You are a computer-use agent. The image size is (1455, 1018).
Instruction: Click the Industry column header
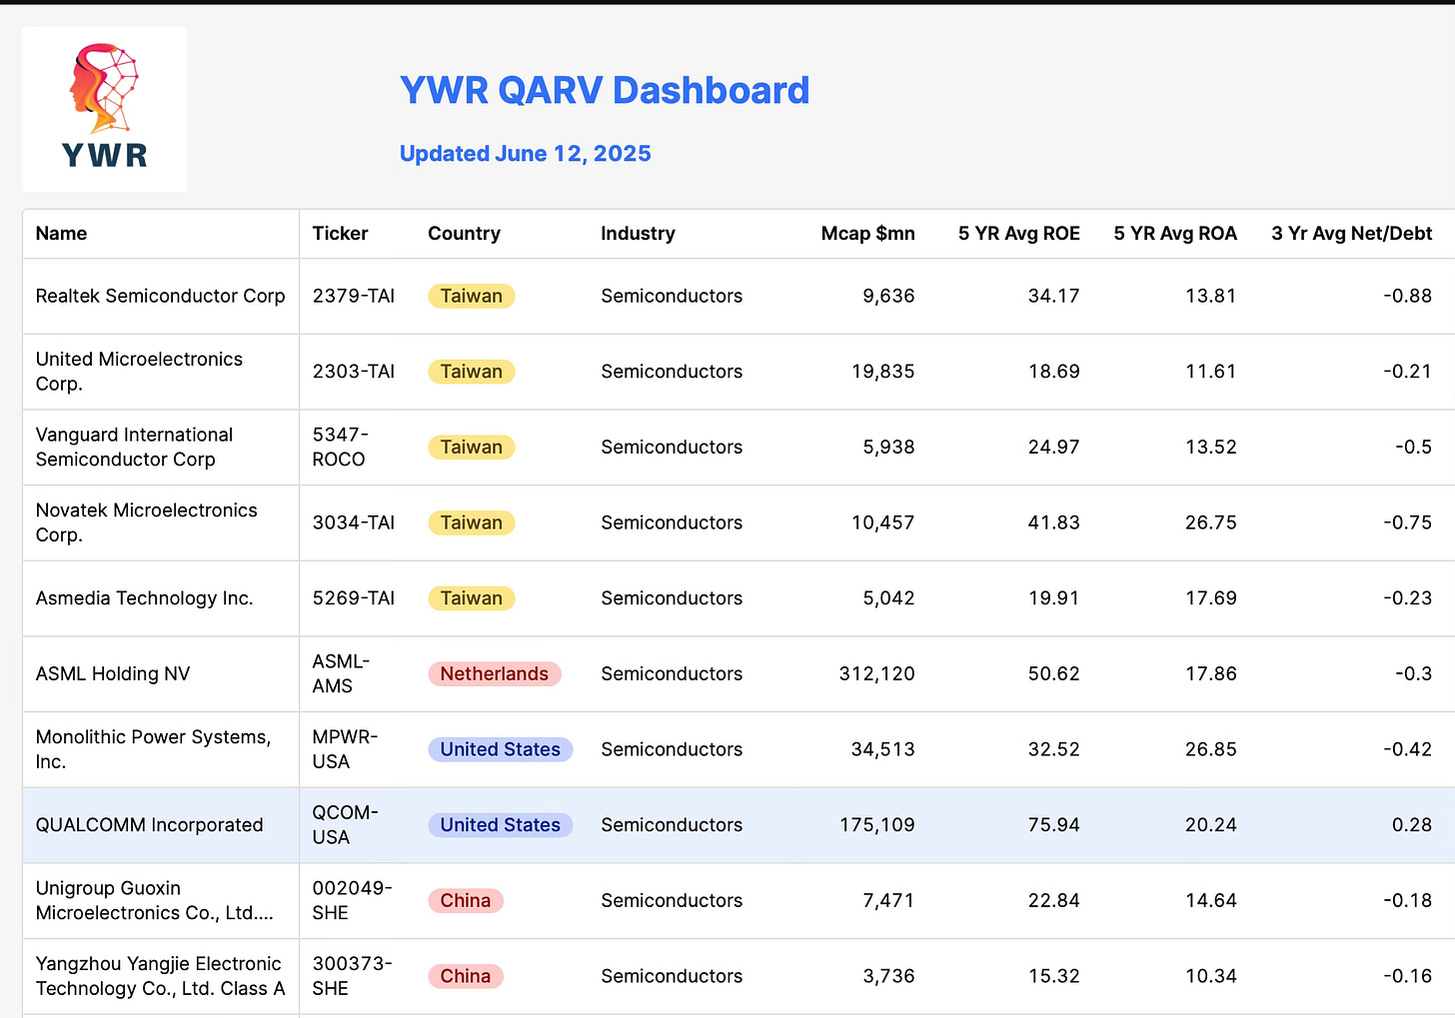click(638, 234)
